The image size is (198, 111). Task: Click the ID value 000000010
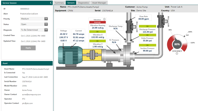[x=25, y=9]
